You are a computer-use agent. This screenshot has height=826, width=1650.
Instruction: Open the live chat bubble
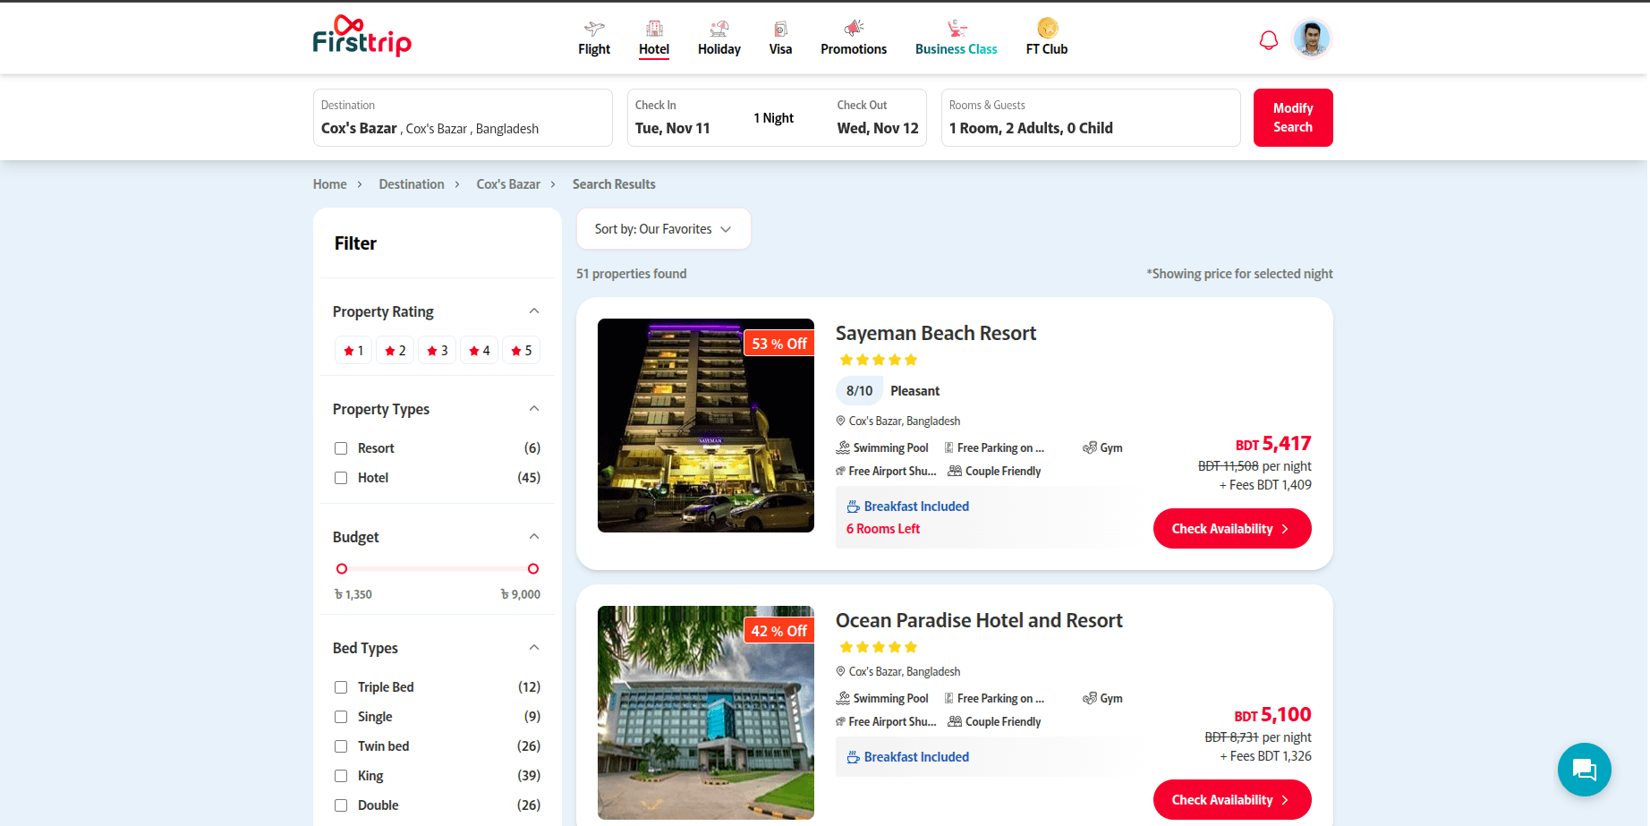(x=1584, y=769)
